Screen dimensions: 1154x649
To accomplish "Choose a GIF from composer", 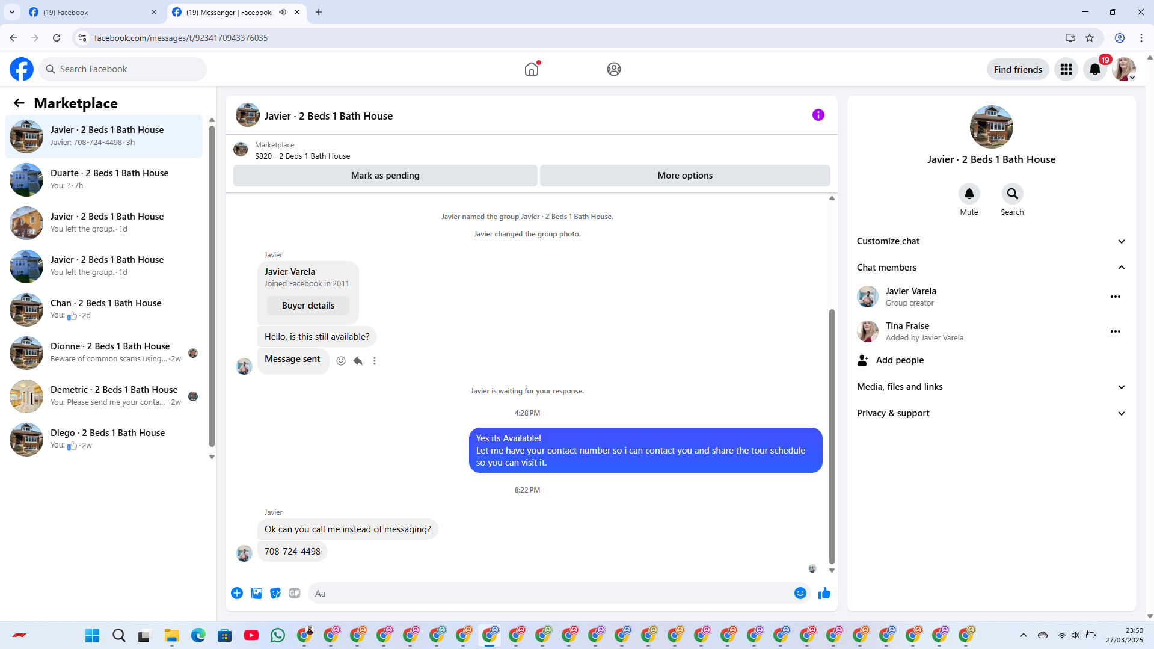I will point(295,593).
